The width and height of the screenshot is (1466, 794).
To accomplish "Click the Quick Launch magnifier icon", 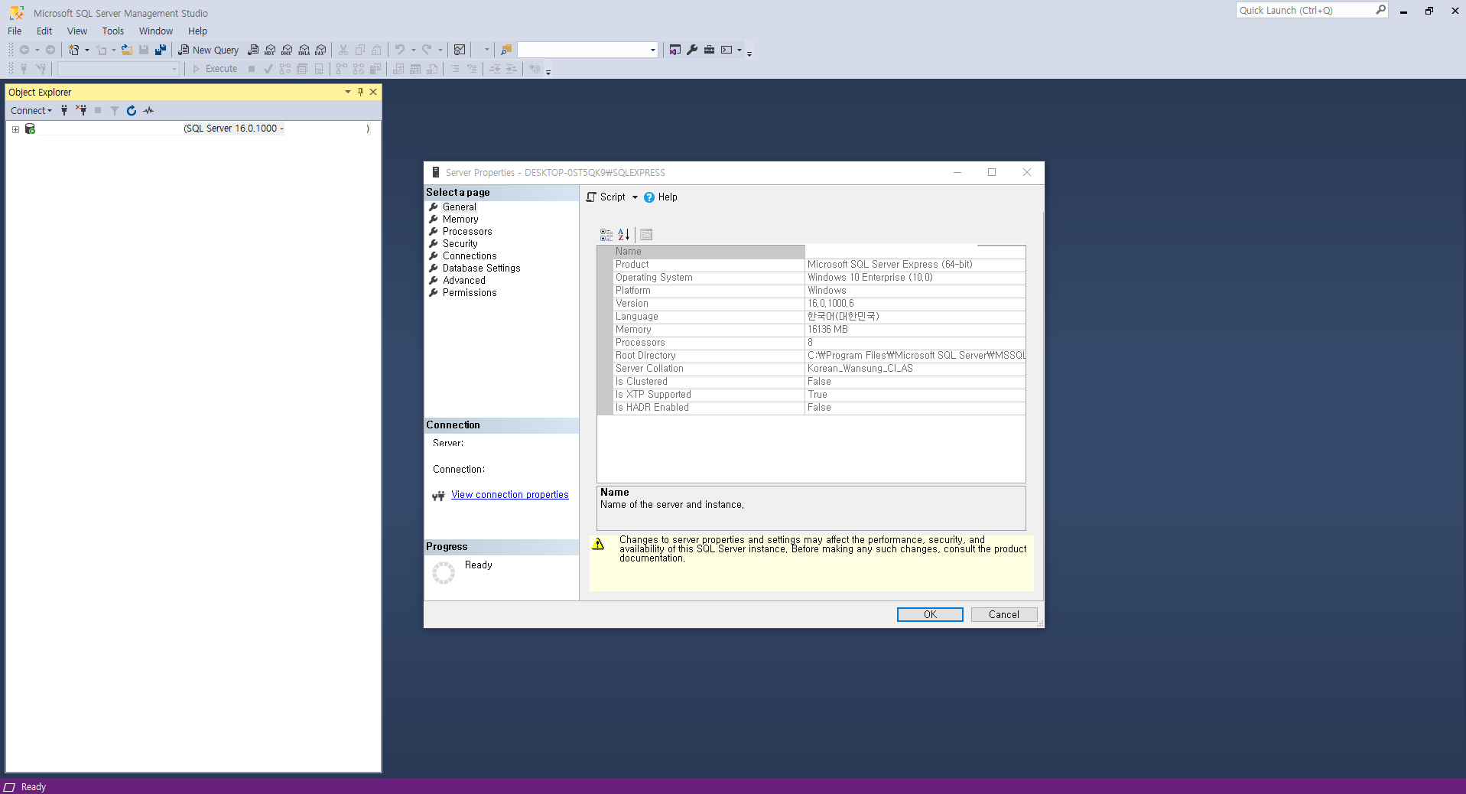I will pos(1380,10).
